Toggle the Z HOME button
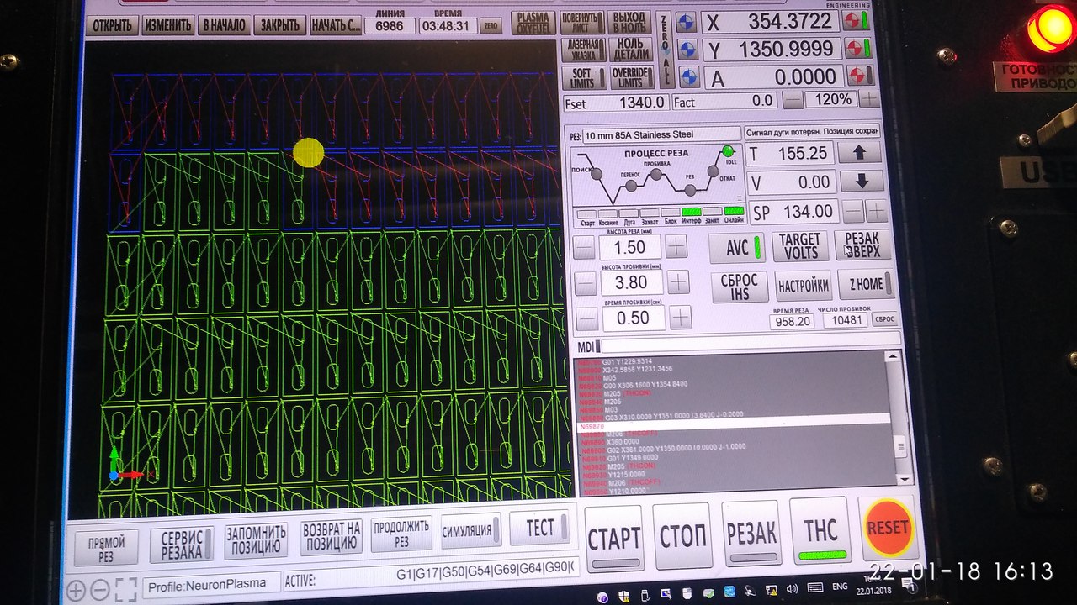The image size is (1077, 605). [867, 284]
